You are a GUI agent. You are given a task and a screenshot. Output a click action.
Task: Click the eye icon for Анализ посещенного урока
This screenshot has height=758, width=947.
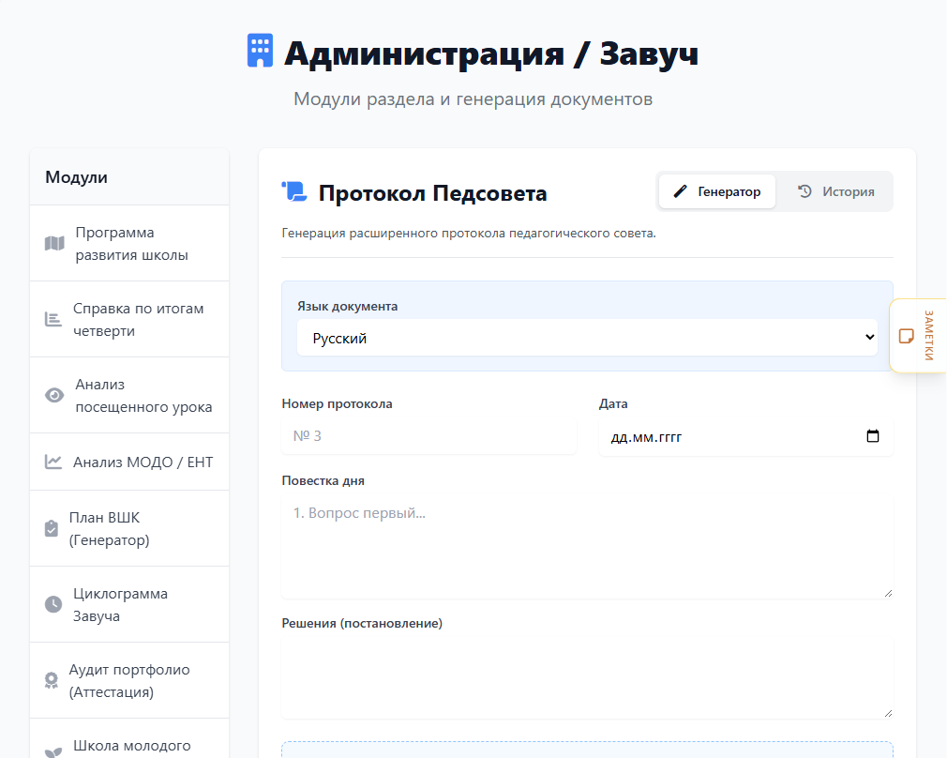click(x=54, y=395)
